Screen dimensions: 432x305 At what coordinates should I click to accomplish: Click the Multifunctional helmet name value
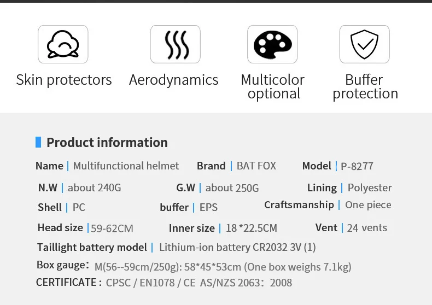[126, 166]
